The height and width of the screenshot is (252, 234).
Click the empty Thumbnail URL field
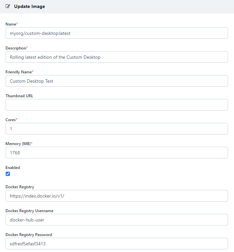tap(117, 105)
